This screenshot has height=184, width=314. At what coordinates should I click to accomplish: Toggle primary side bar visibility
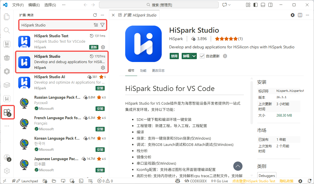point(256,5)
